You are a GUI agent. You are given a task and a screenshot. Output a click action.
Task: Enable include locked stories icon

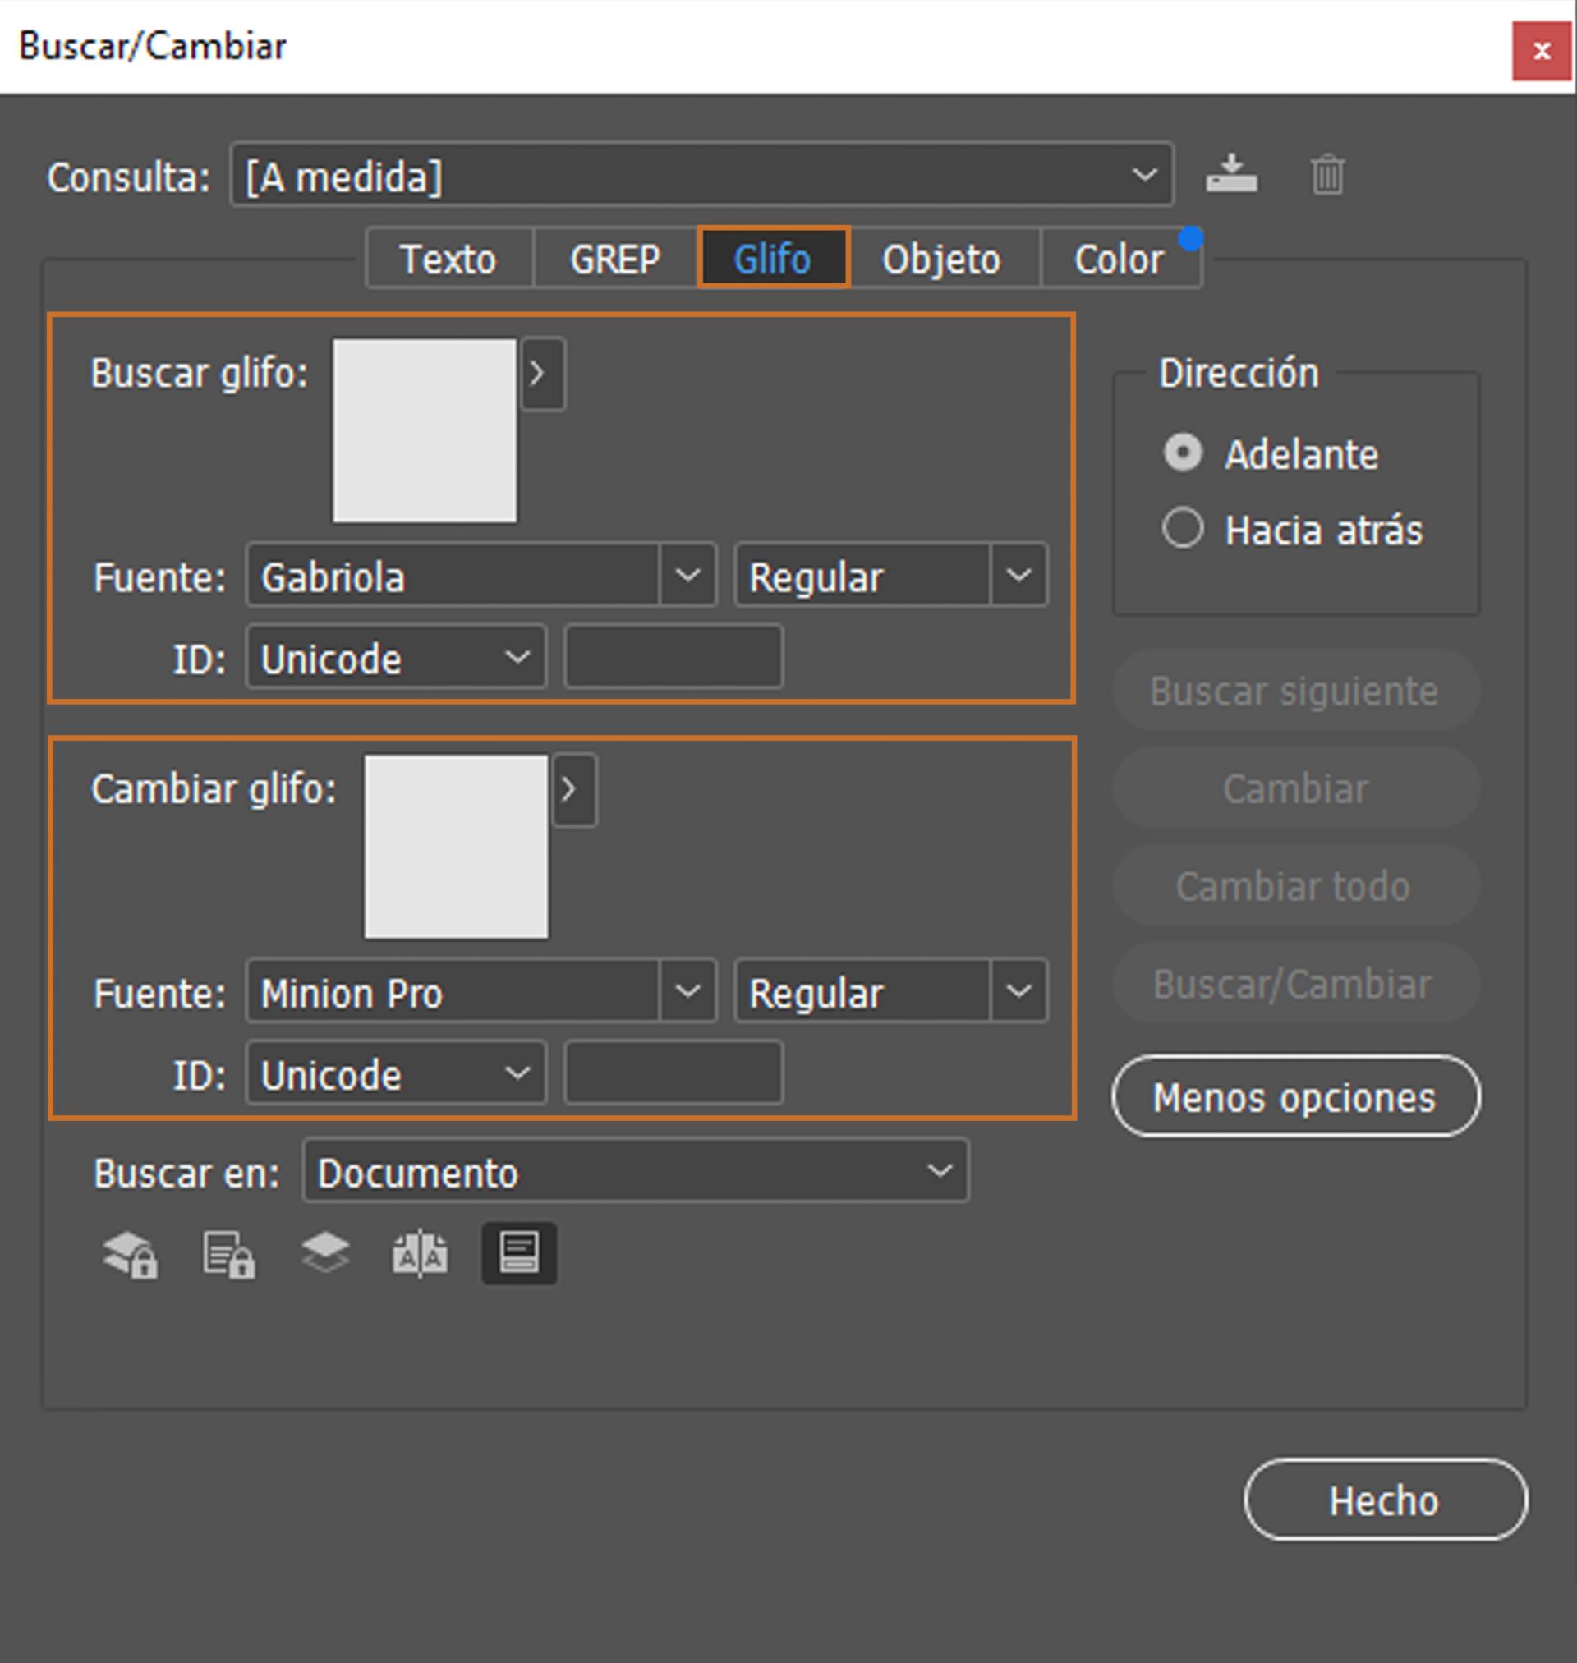(228, 1253)
